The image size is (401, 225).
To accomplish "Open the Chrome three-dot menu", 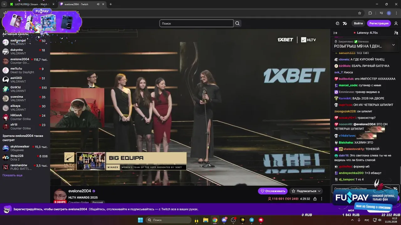I will coord(396,13).
